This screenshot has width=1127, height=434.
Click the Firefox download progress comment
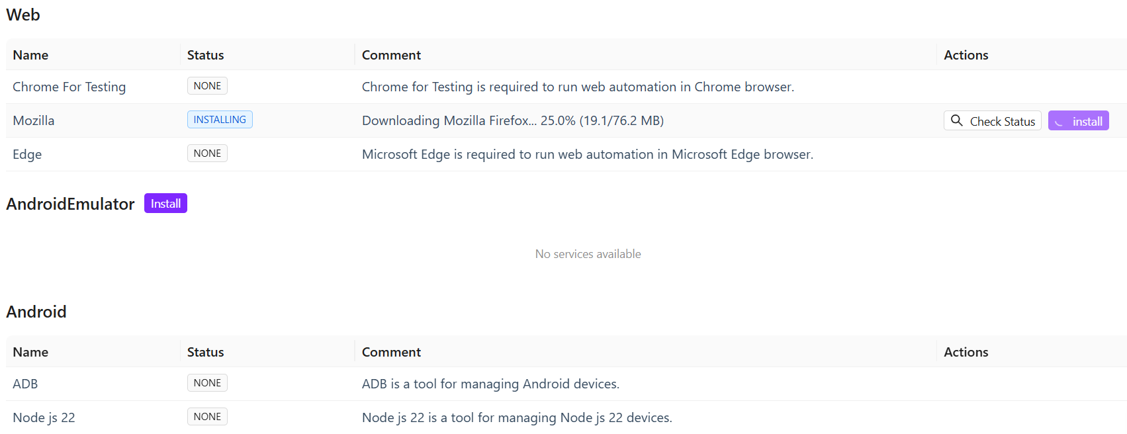512,120
